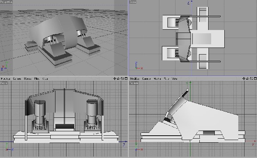Open Vista menu in Destra viewport
Image resolution: width=257 pixels, height=158 pixels.
coord(45,79)
